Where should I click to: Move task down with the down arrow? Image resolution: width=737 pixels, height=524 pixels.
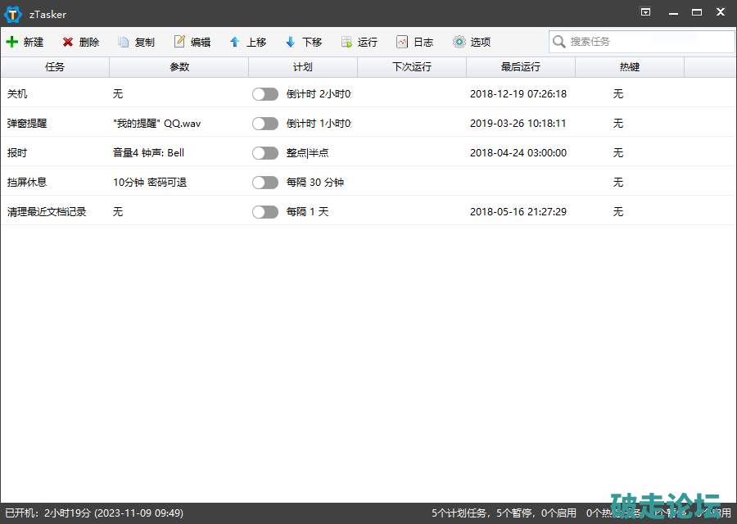(291, 42)
